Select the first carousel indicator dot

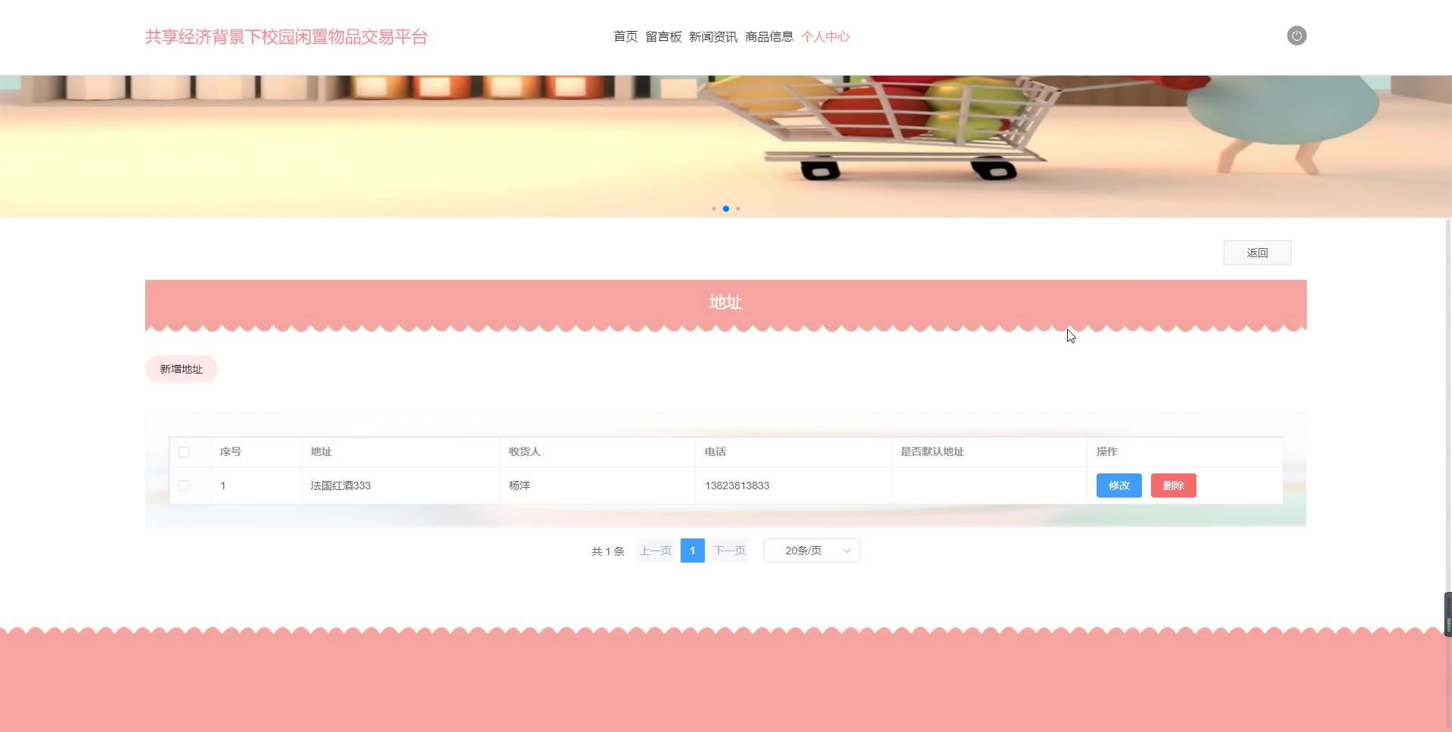[713, 209]
